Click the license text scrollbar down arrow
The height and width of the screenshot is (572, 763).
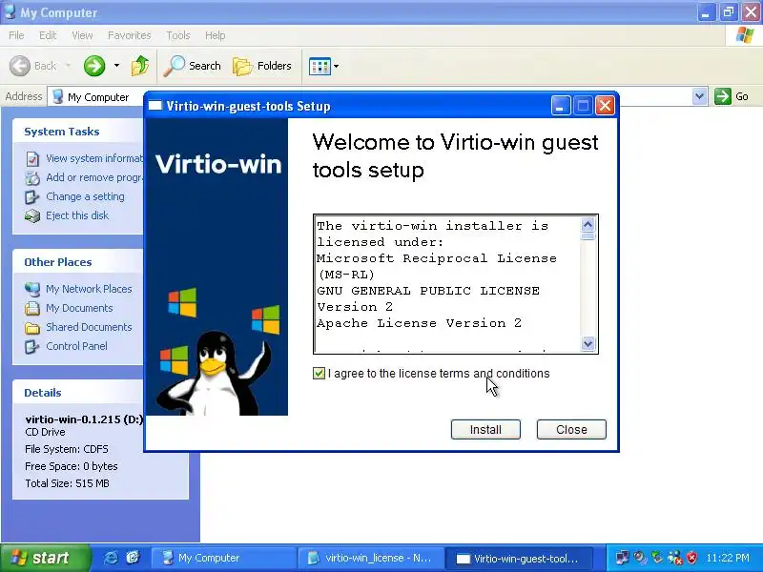click(588, 343)
